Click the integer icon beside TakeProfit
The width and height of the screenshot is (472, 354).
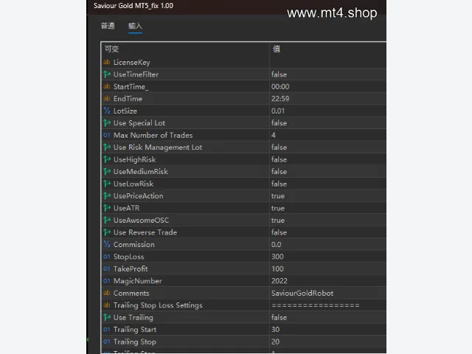[x=106, y=268]
